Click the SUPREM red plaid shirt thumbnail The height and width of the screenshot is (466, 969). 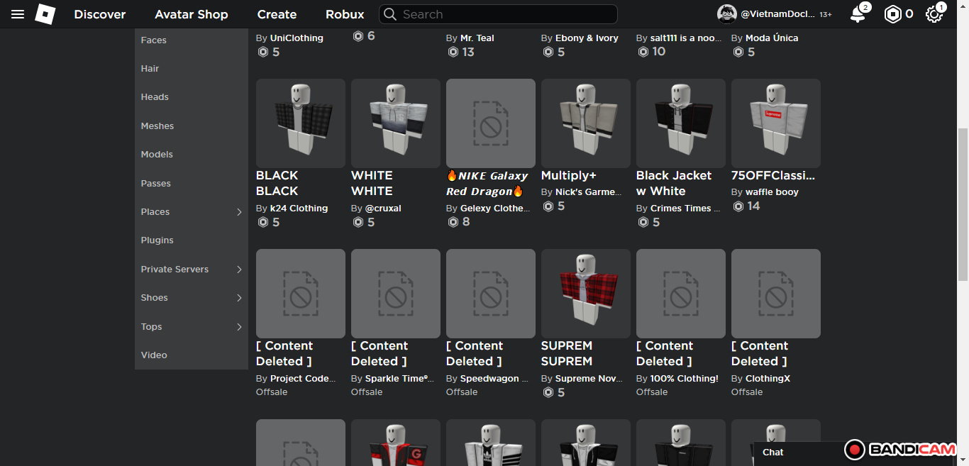point(585,293)
